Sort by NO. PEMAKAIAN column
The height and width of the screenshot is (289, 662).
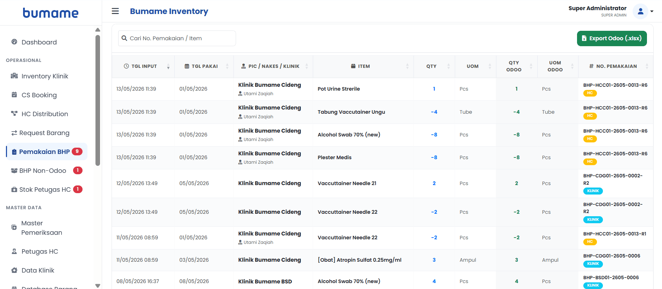coord(616,66)
